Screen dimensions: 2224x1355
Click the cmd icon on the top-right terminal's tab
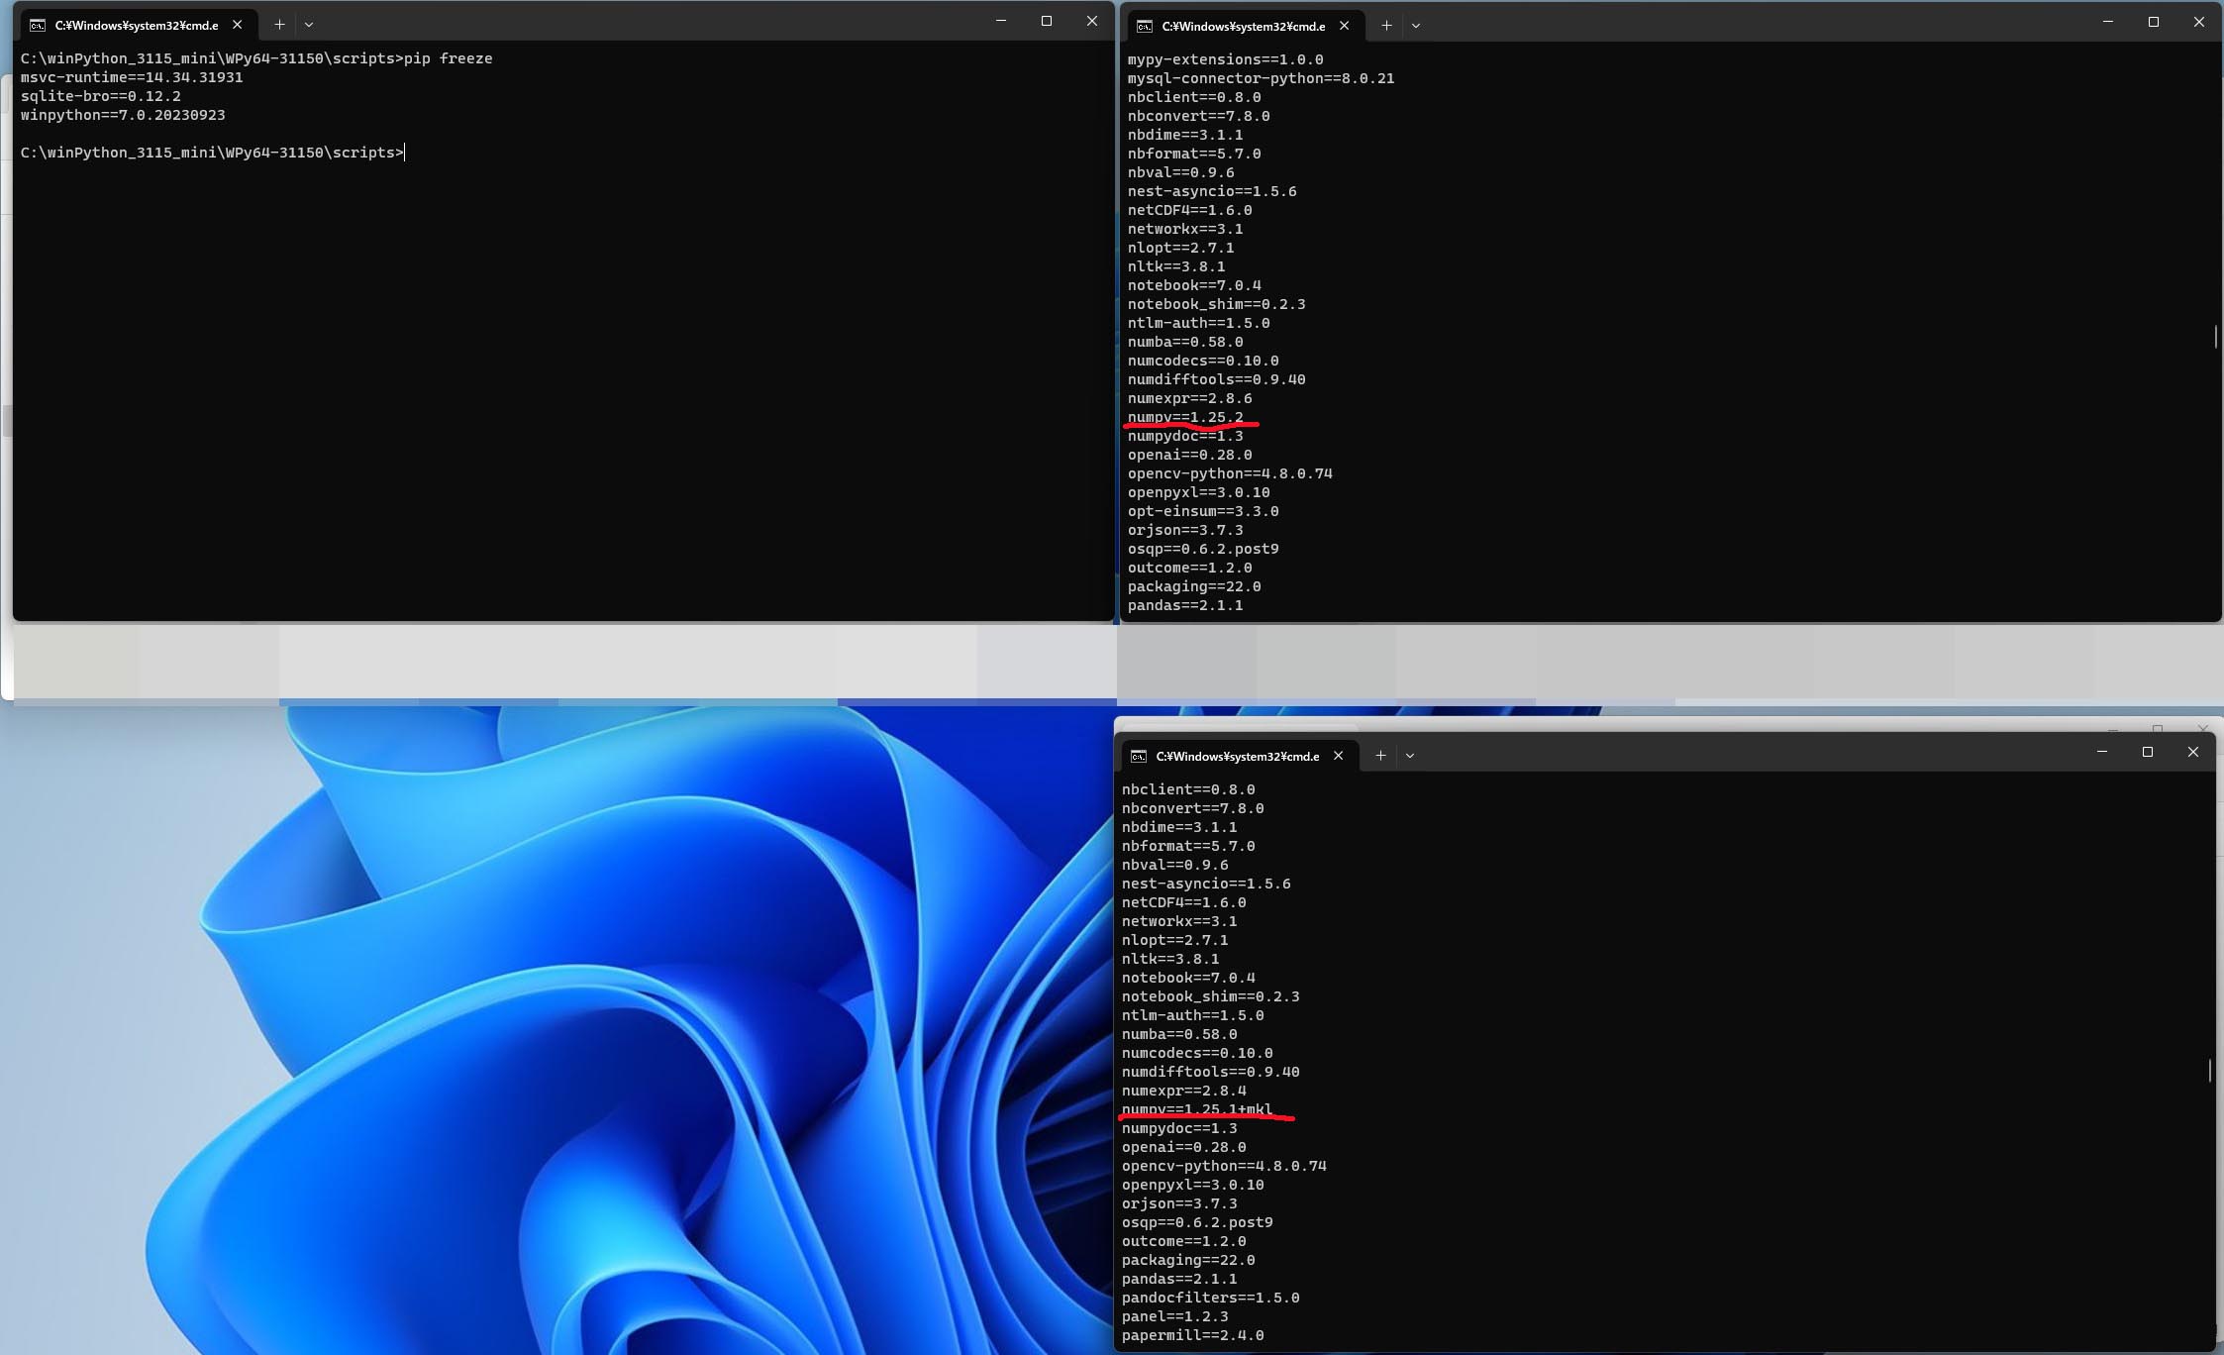1144,26
